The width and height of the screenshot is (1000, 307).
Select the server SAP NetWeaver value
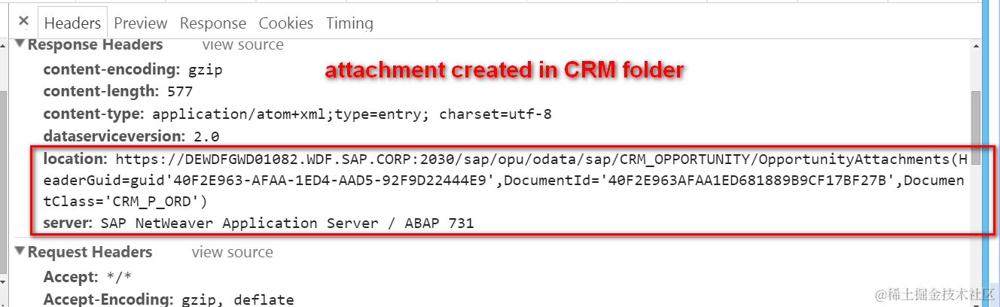(x=286, y=223)
